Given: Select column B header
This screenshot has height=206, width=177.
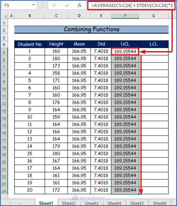Looking at the screenshot, I should (x=30, y=16).
